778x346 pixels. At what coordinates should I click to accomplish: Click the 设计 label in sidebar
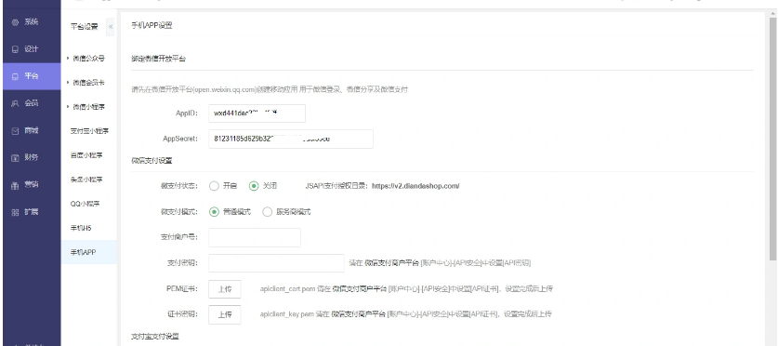click(32, 49)
